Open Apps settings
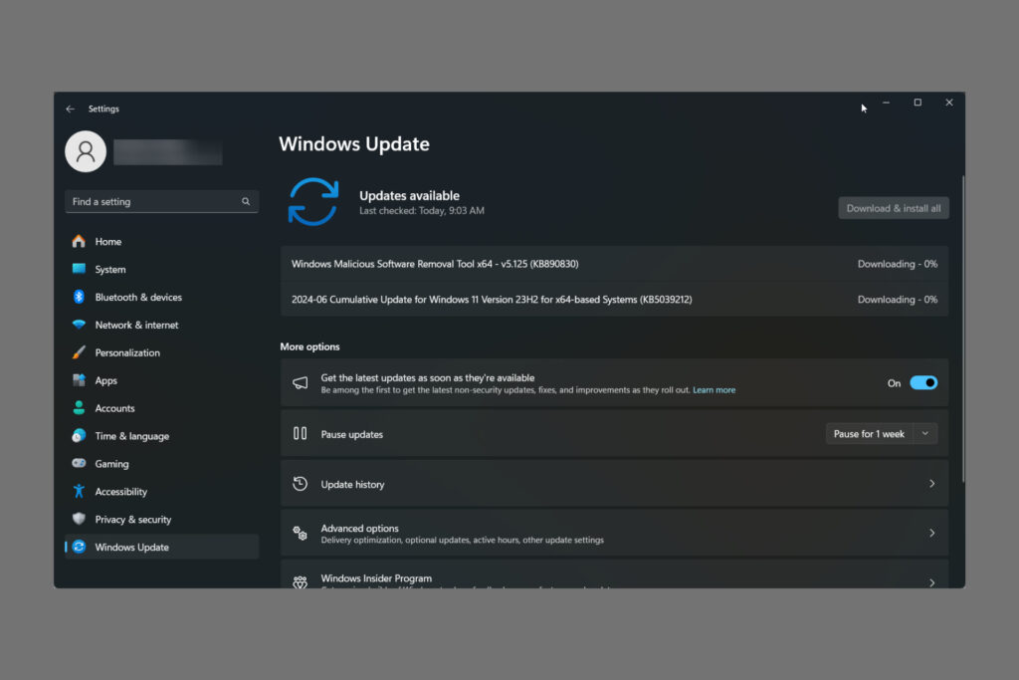Screen dimensions: 1019x680 [162, 380]
